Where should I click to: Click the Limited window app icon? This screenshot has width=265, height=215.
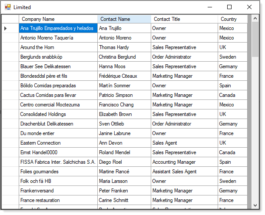point(8,7)
